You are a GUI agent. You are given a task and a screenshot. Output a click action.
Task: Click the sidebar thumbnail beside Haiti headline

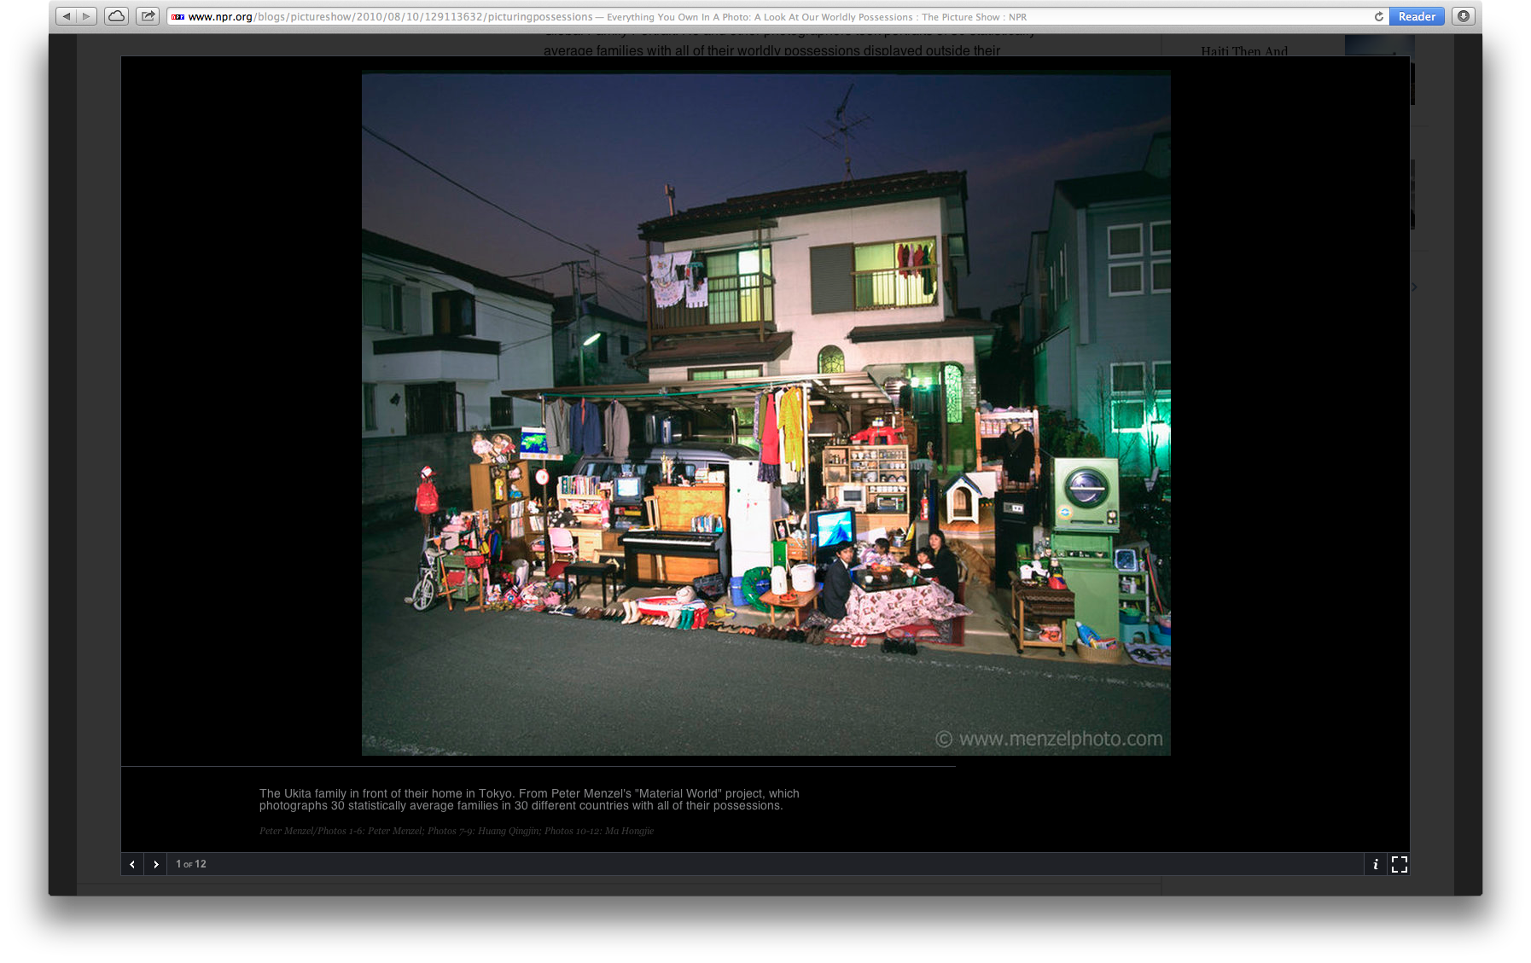pos(1378,45)
